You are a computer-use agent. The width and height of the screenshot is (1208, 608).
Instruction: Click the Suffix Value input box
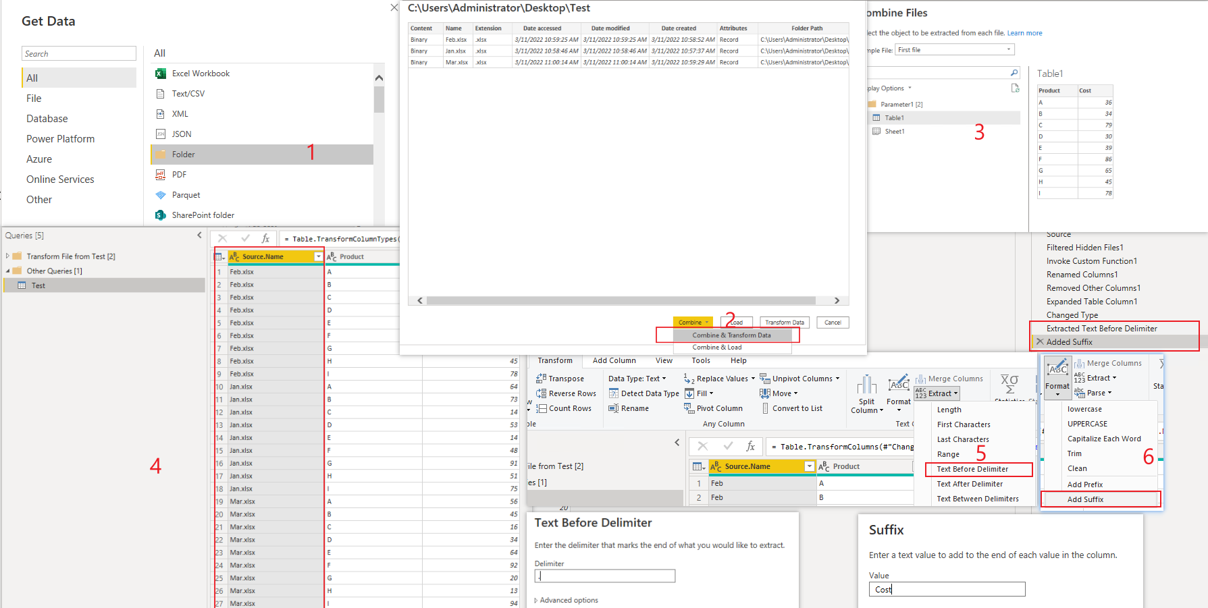click(x=947, y=589)
